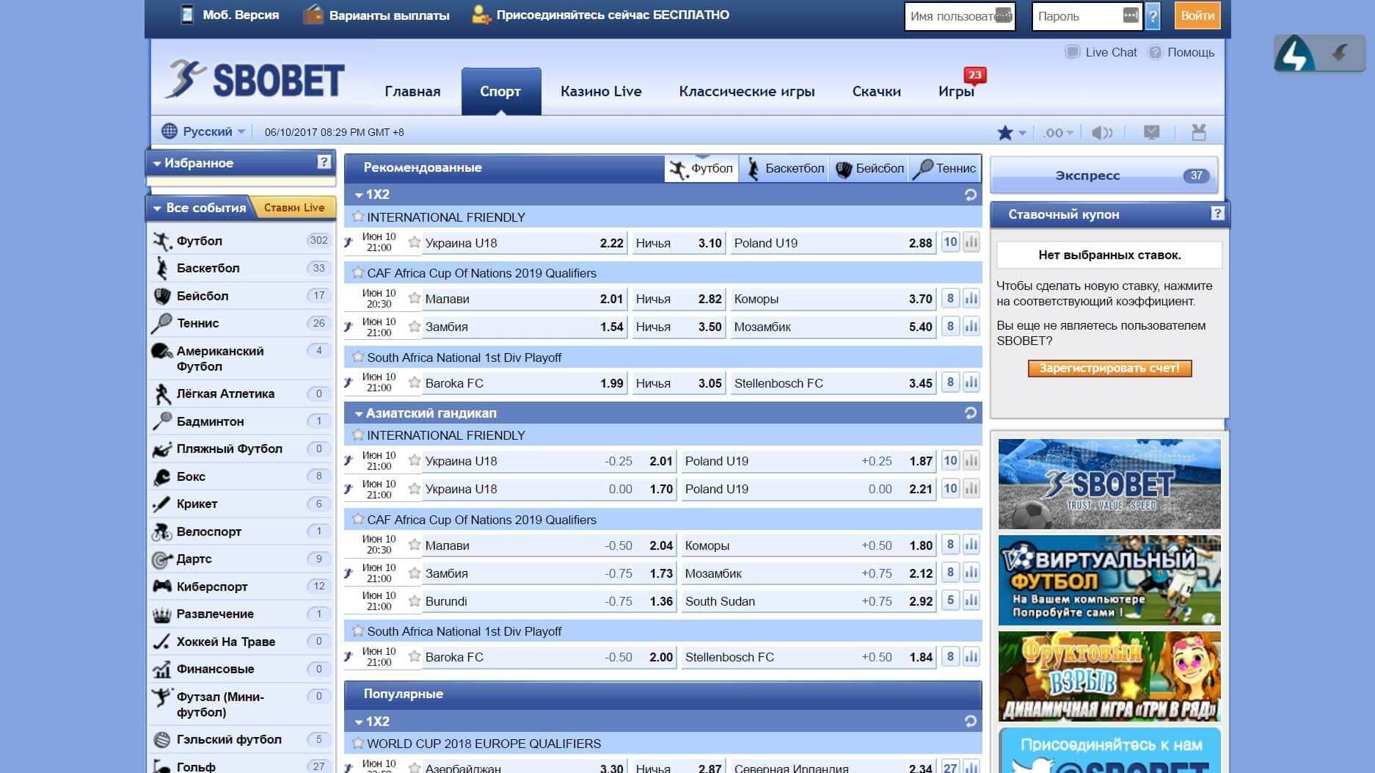Image resolution: width=1375 pixels, height=773 pixels.
Task: Select Дартс in the sports list
Action: click(x=241, y=559)
